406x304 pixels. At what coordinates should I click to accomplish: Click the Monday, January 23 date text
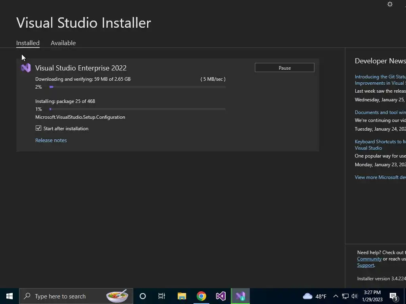tap(380, 164)
